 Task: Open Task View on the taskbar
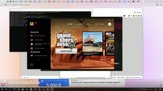point(10,89)
